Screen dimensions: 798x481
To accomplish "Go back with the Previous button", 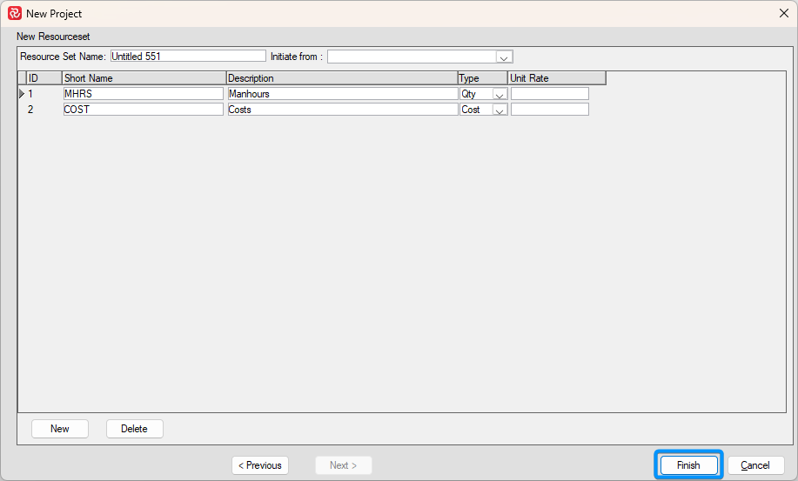I will click(260, 465).
